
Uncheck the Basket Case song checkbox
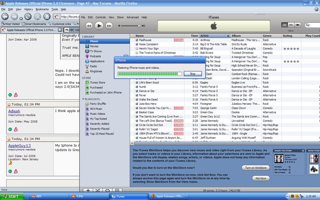137,112
